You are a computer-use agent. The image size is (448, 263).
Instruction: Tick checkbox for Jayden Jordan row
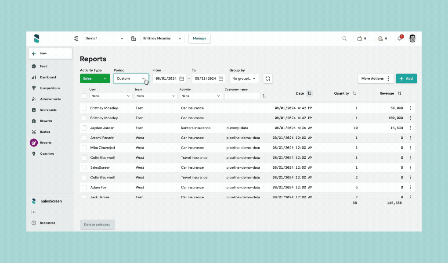pos(84,128)
